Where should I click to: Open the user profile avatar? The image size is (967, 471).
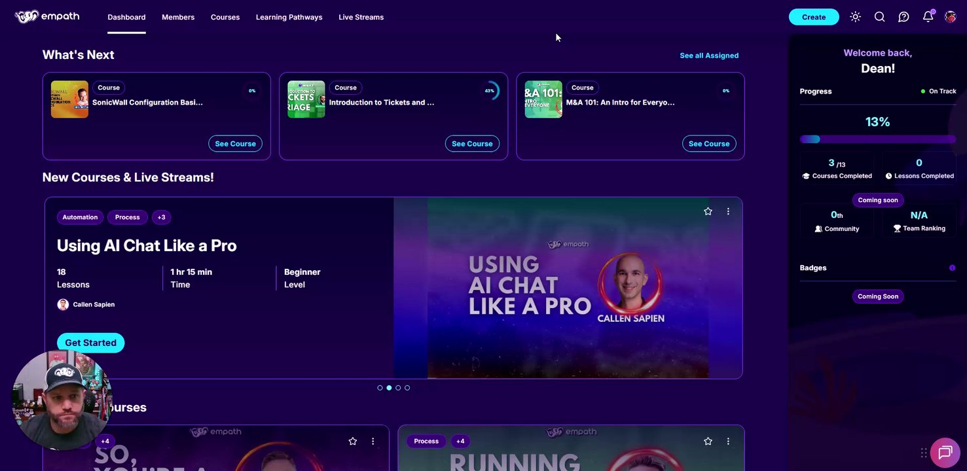click(950, 17)
